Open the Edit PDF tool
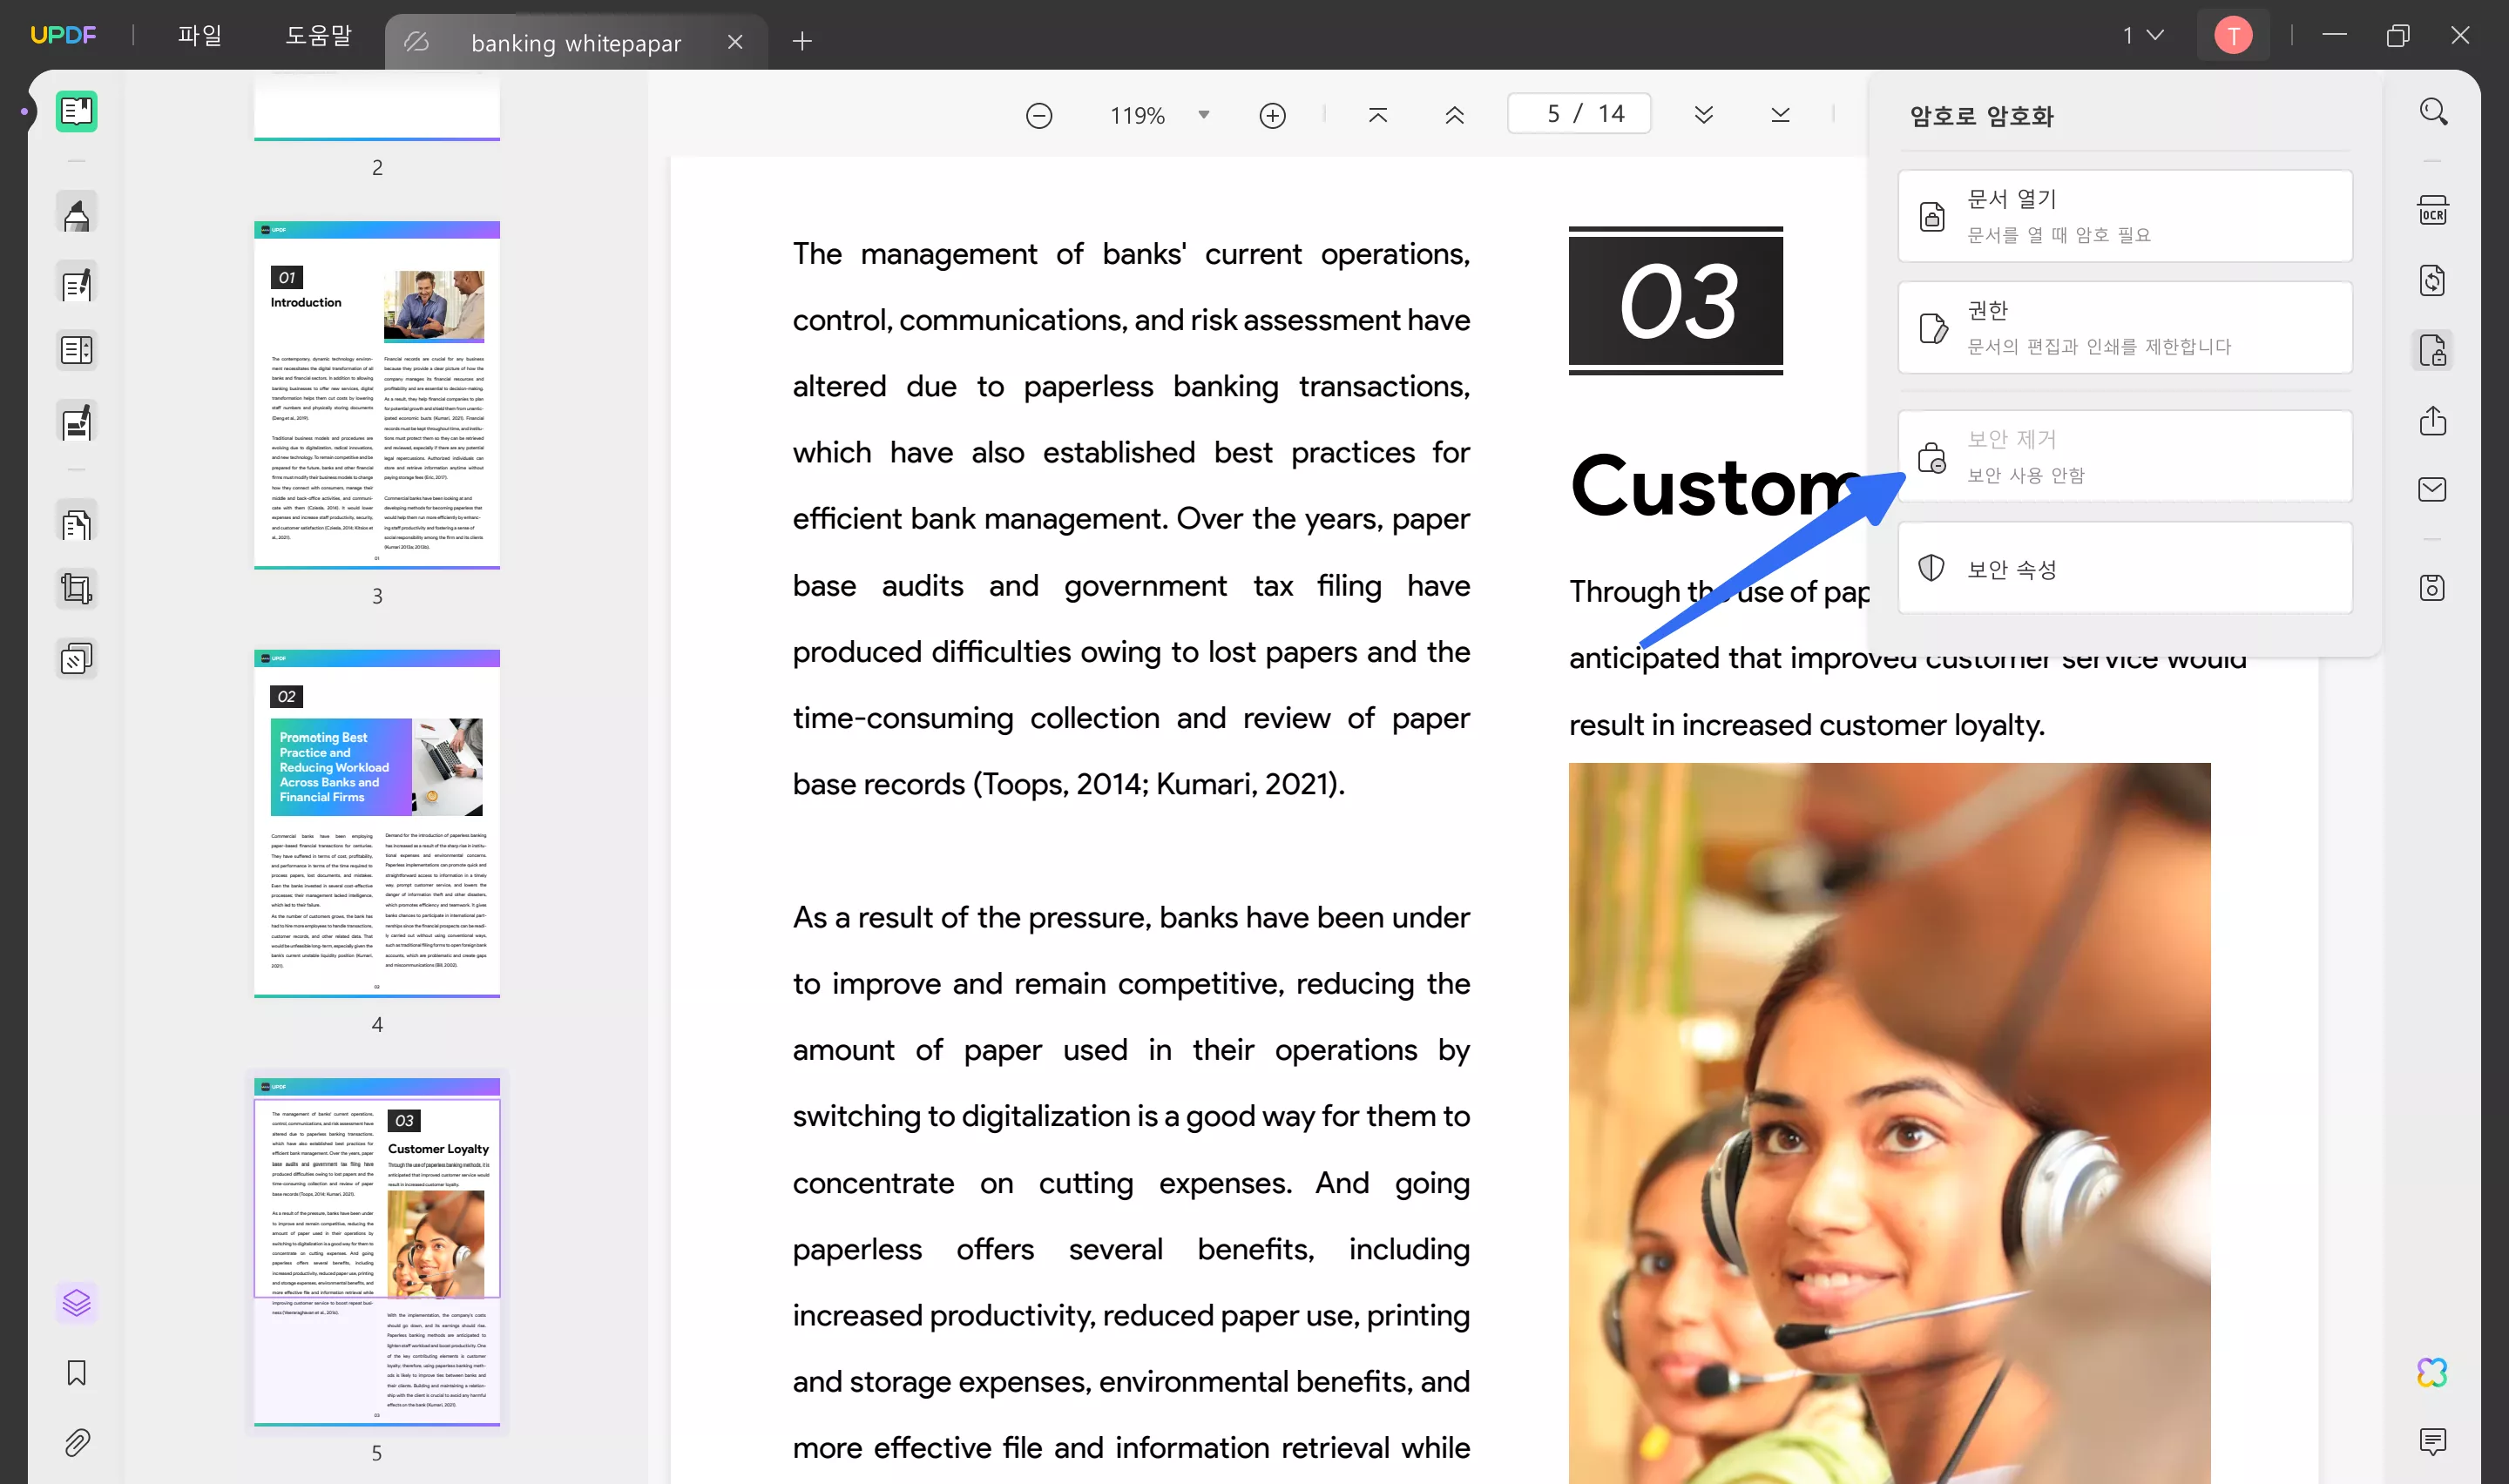 tap(77, 284)
